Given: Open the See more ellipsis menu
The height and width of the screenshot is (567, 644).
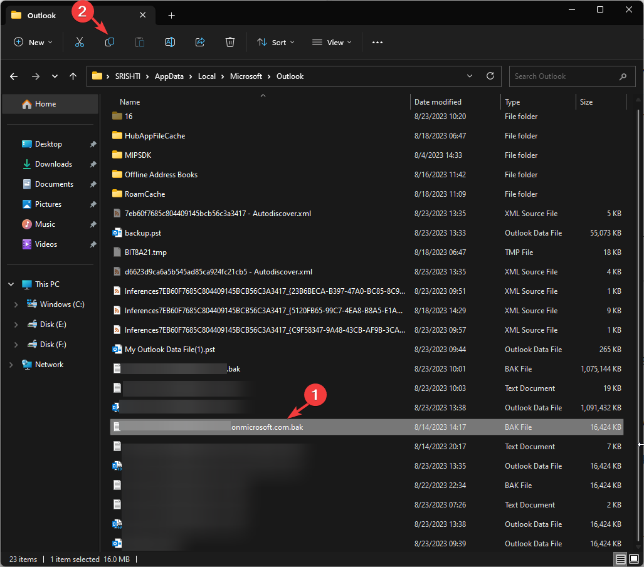Looking at the screenshot, I should point(377,43).
